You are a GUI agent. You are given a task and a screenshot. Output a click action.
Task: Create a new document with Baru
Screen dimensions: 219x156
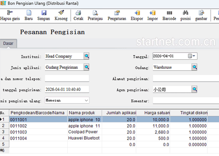[x=29, y=13]
